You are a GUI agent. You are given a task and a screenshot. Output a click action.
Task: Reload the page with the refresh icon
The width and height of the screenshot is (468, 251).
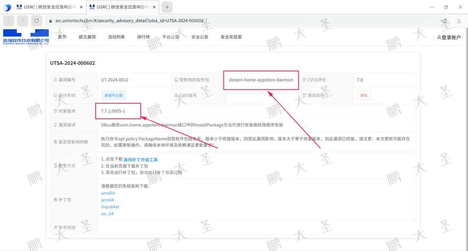click(x=37, y=21)
